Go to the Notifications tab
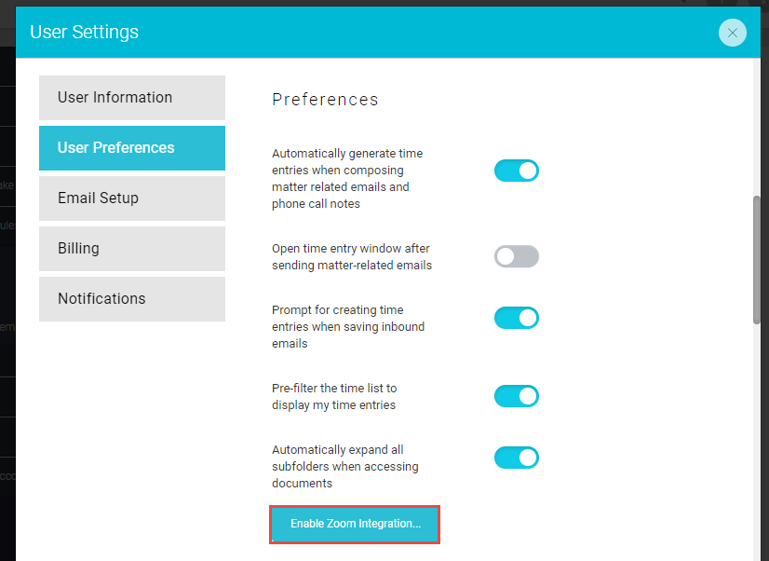Viewport: 769px width, 561px height. click(132, 299)
